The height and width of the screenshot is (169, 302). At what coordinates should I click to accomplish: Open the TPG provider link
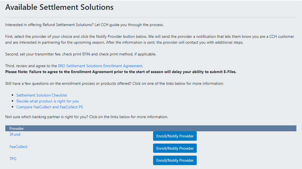13,159
